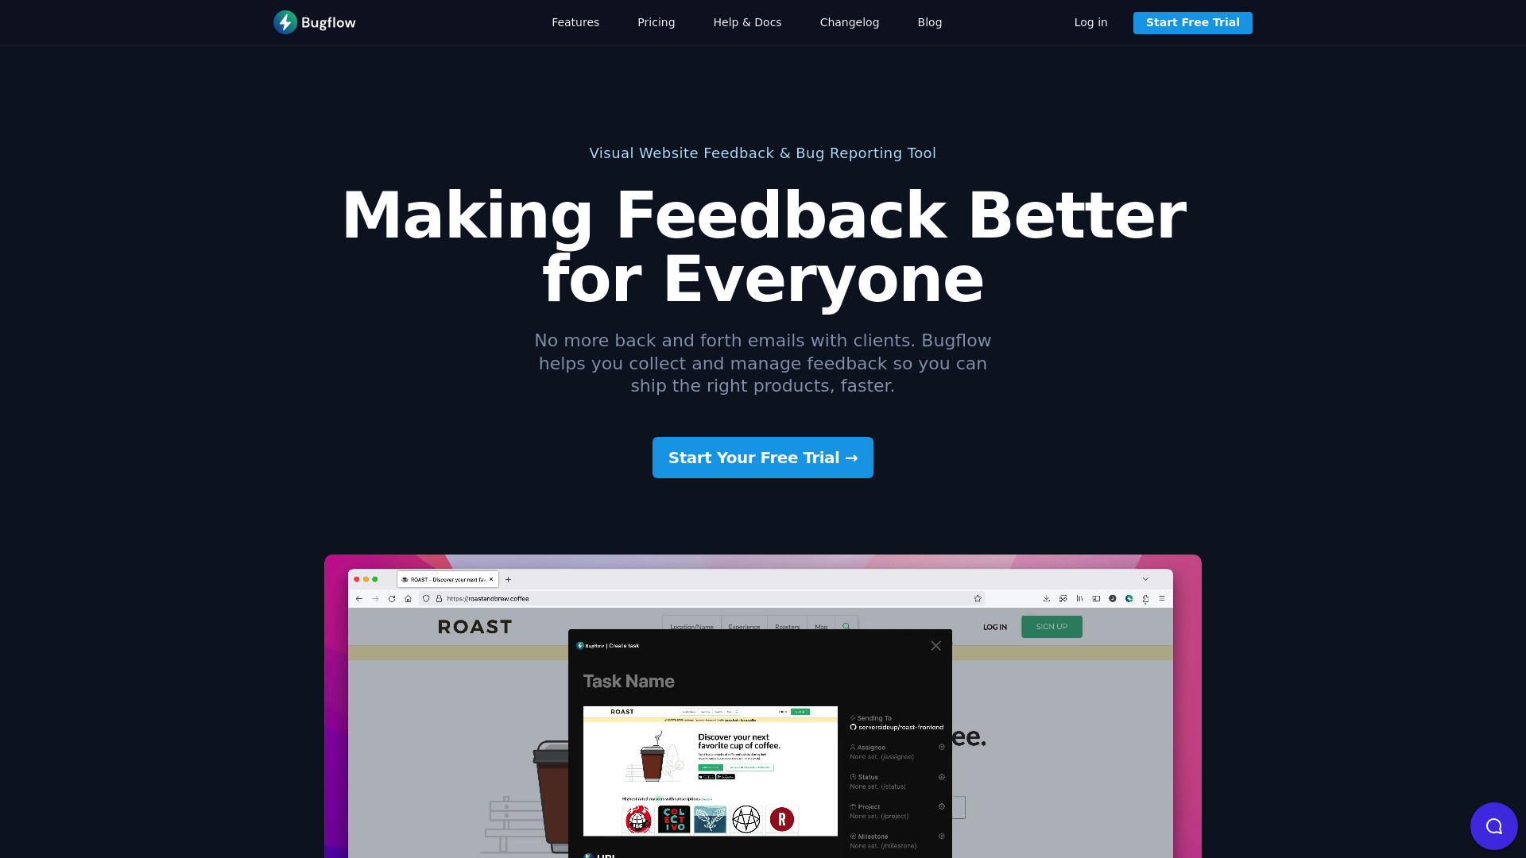Click the Status settings icon
Image resolution: width=1526 pixels, height=858 pixels.
tap(941, 776)
